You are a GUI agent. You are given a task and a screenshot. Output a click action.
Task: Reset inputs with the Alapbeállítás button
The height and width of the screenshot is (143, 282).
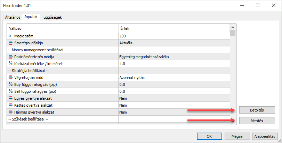265,136
